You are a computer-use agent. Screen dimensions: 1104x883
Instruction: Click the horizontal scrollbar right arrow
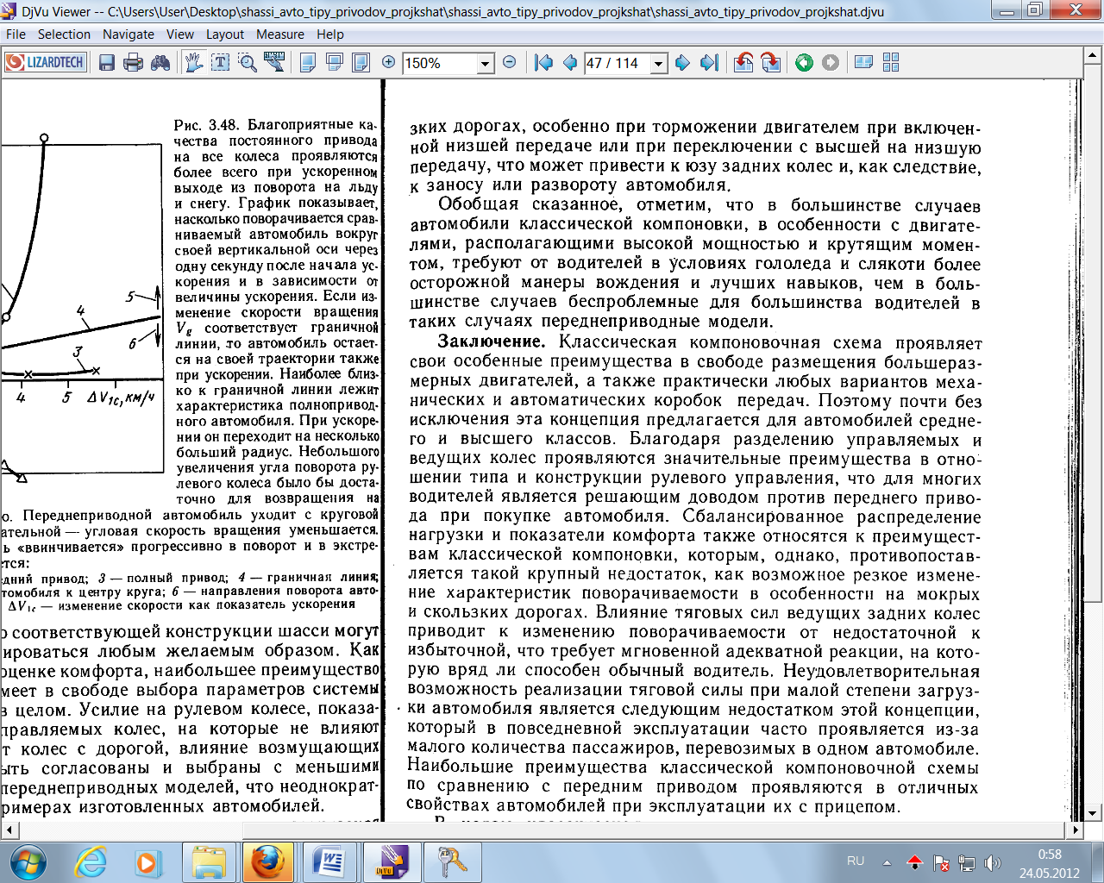pos(1076,830)
